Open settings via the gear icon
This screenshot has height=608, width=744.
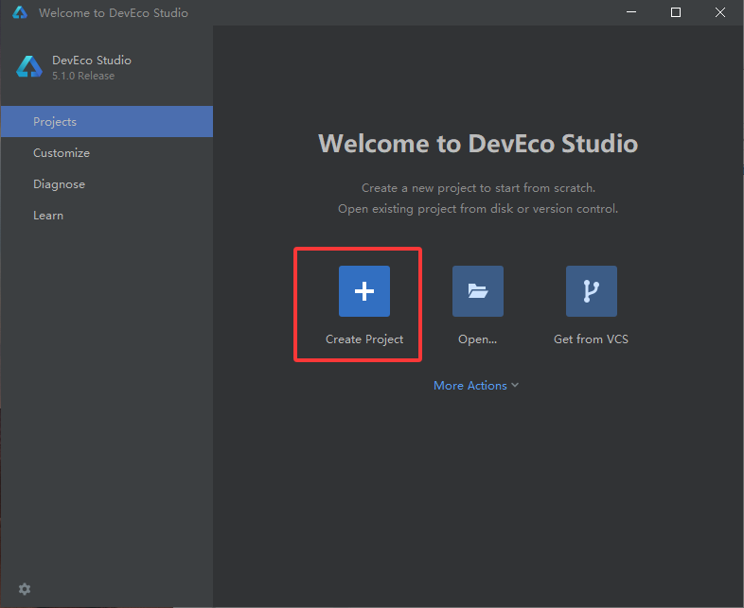(x=25, y=589)
